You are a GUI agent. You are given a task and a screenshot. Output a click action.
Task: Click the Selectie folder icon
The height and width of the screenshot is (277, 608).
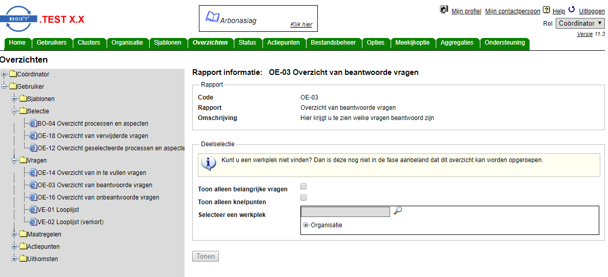[23, 111]
